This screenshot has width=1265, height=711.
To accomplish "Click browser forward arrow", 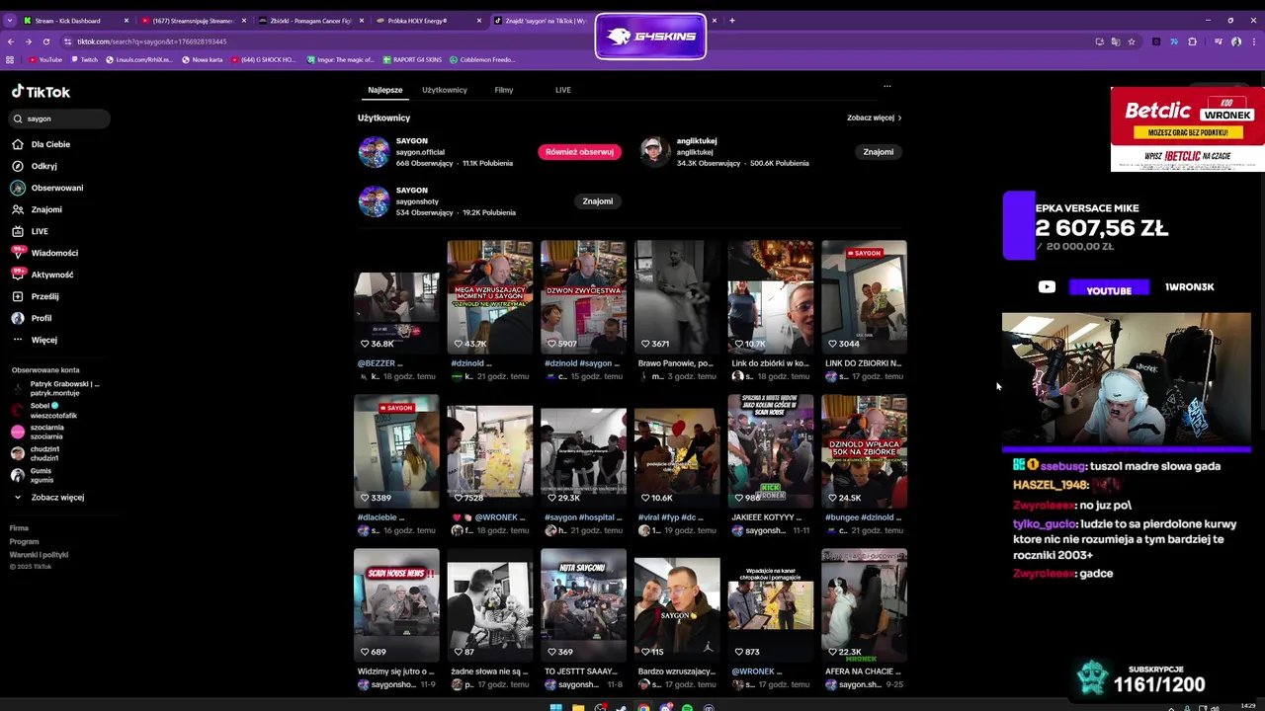I will [x=29, y=41].
